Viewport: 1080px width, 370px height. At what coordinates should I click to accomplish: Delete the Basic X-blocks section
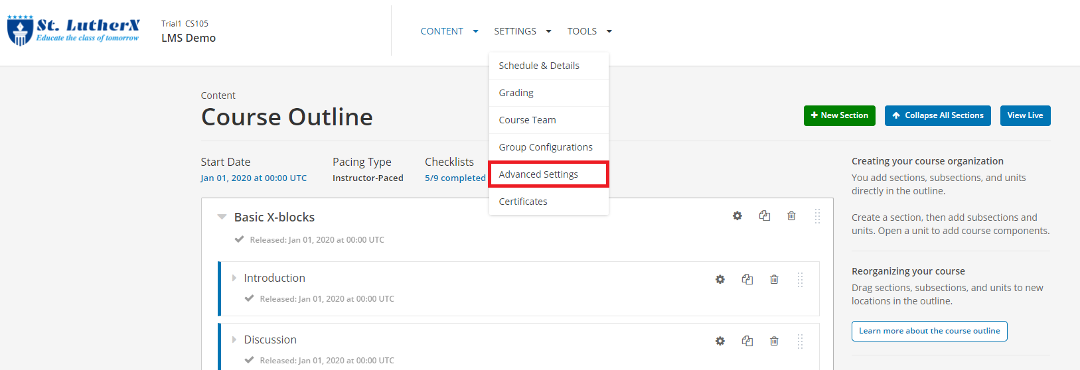pos(791,216)
